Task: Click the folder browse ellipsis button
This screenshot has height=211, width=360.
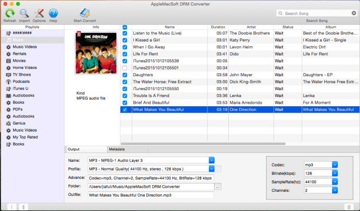Action: click(x=218, y=186)
